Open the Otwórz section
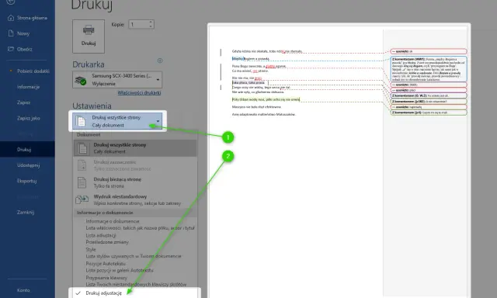Screen dimensions: 497x298 pyautogui.click(x=25, y=49)
